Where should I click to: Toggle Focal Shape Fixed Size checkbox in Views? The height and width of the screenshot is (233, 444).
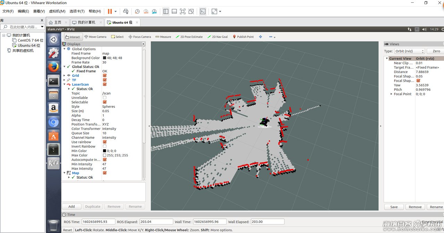(x=418, y=81)
